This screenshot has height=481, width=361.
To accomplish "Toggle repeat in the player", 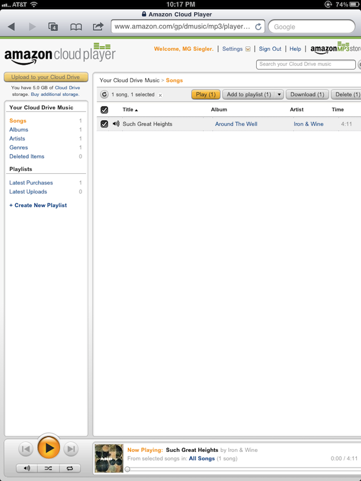I will [70, 468].
